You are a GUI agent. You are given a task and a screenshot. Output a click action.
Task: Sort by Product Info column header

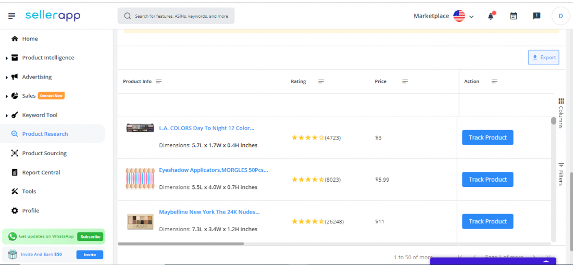137,81
